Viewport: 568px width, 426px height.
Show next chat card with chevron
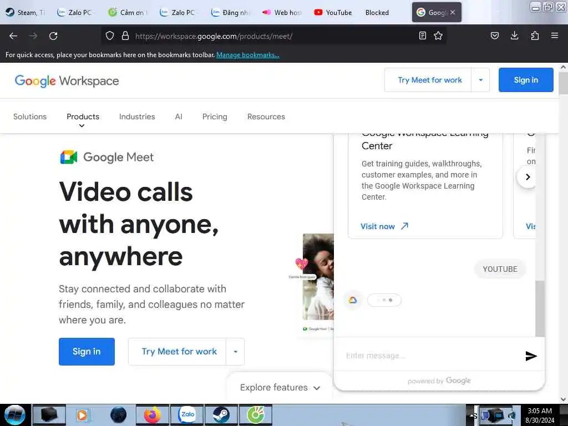pos(528,177)
